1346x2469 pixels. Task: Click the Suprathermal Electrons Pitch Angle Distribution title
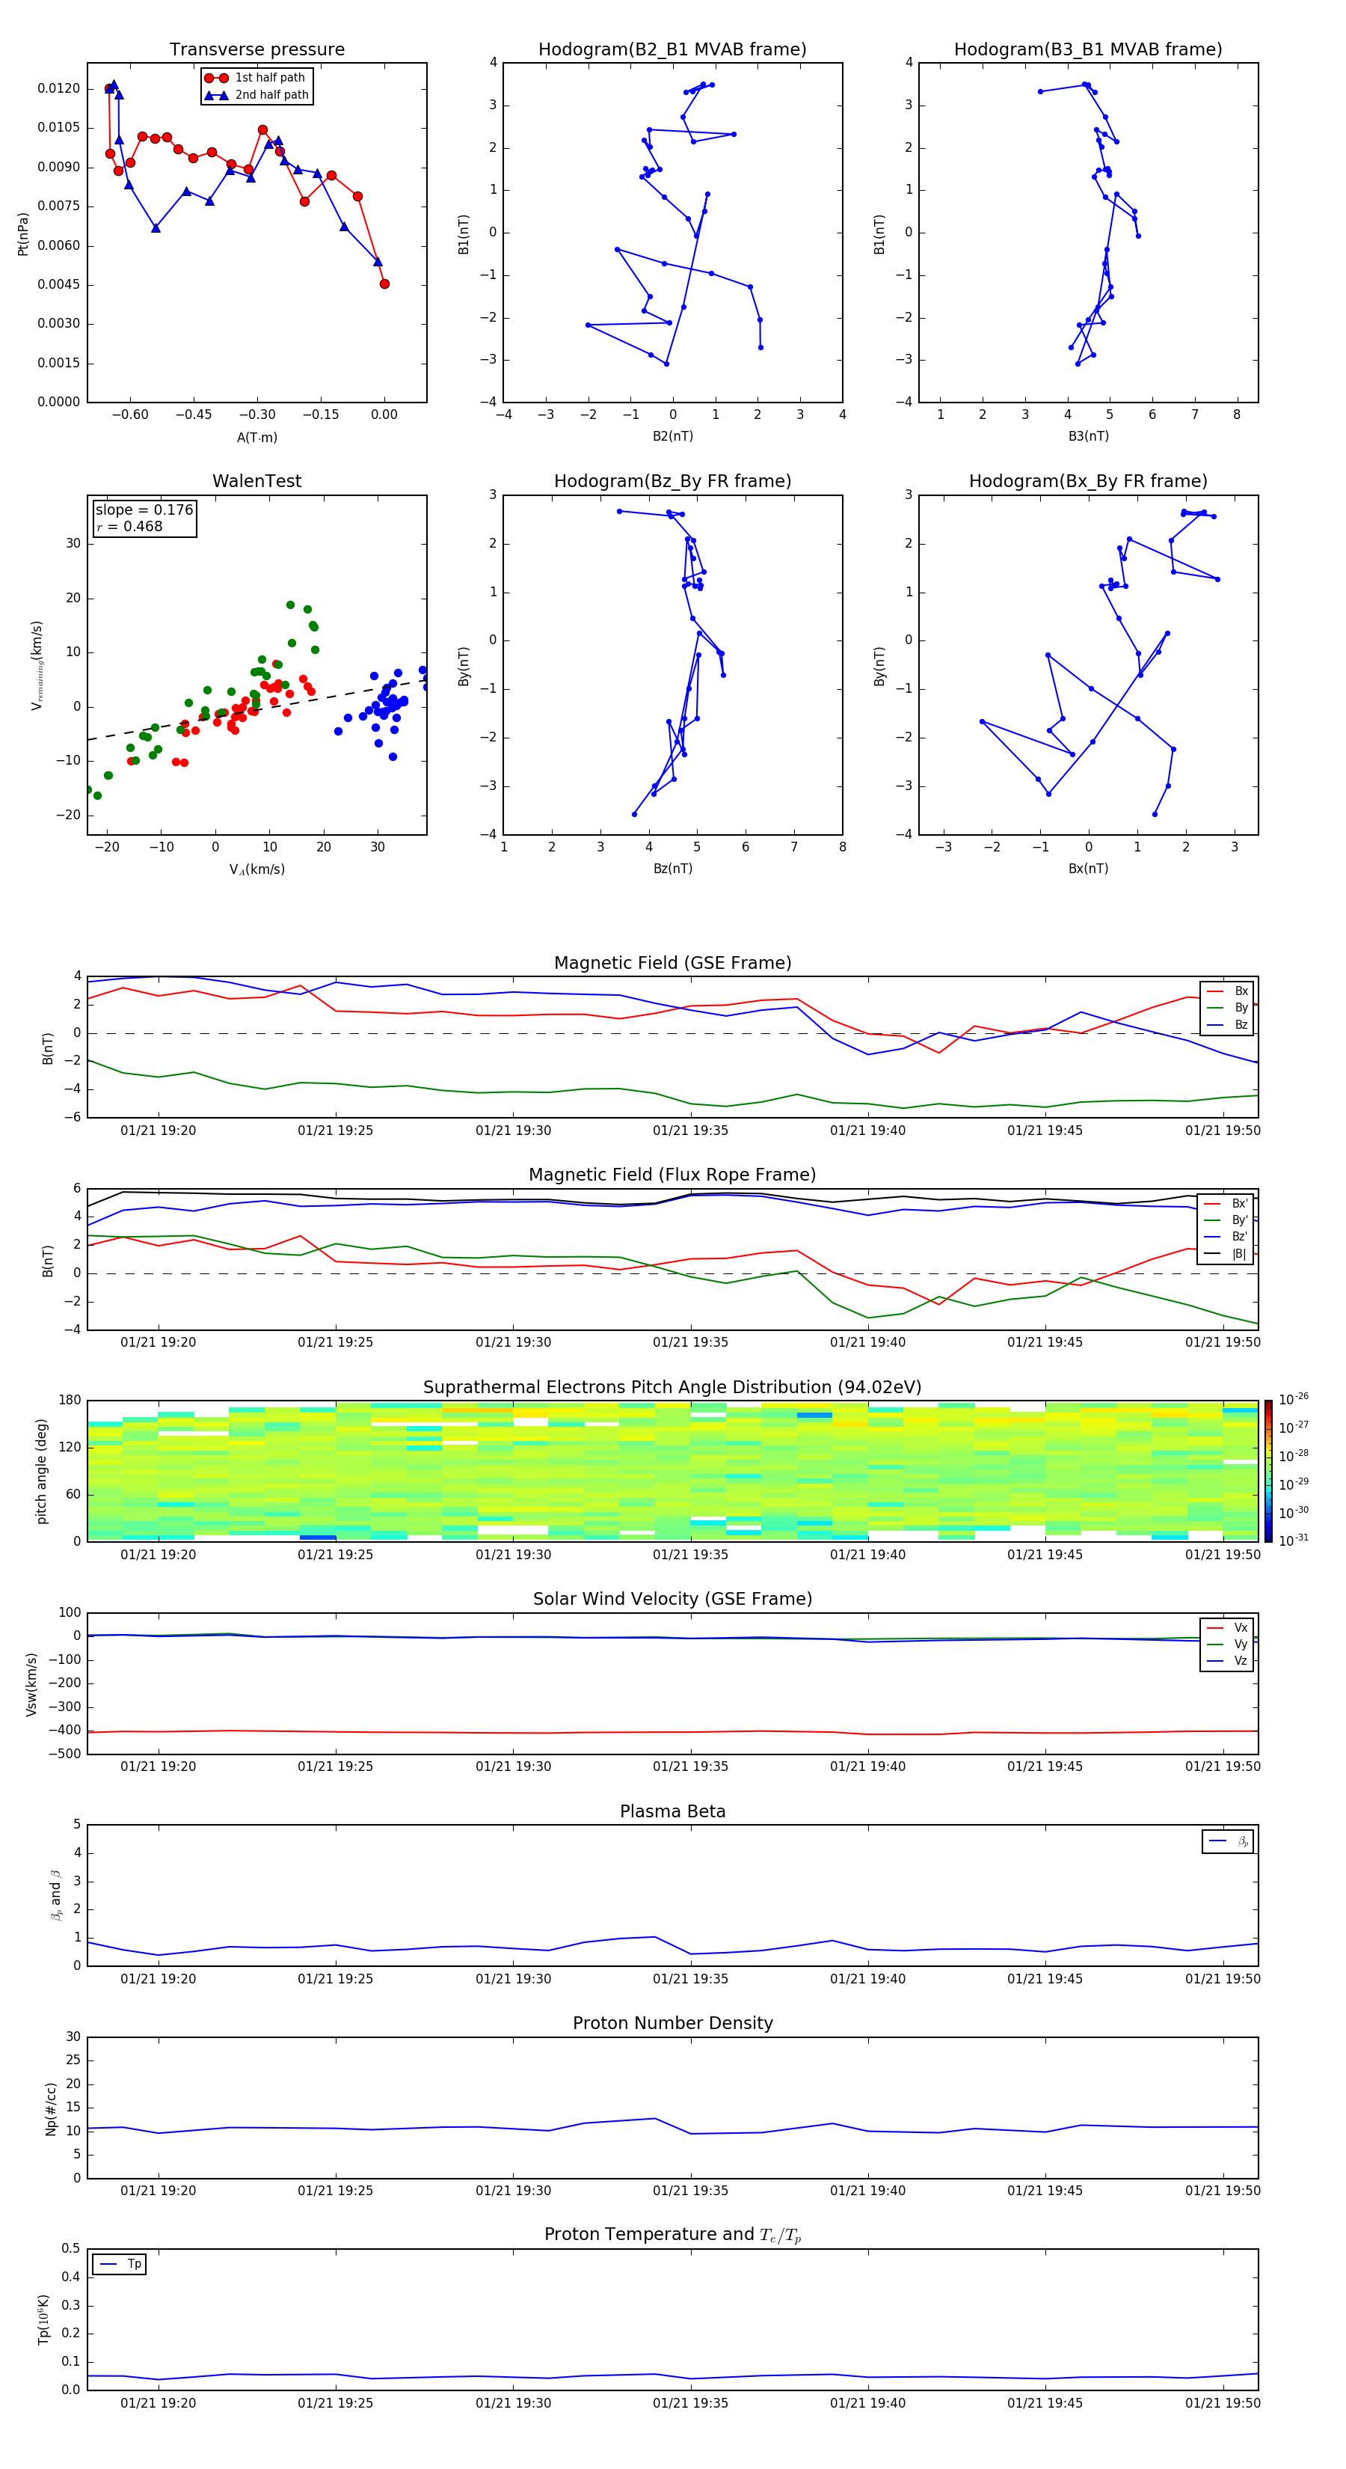click(672, 1388)
